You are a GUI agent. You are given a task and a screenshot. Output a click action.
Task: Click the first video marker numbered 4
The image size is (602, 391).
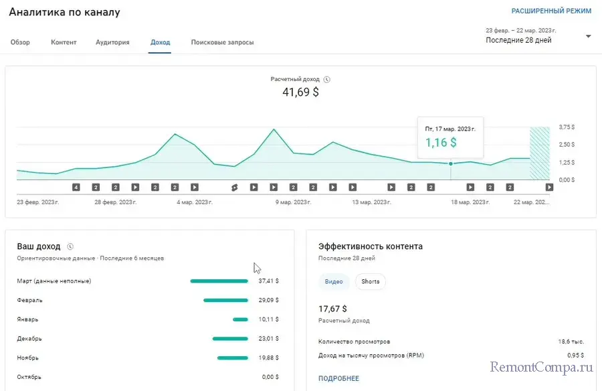pyautogui.click(x=76, y=187)
